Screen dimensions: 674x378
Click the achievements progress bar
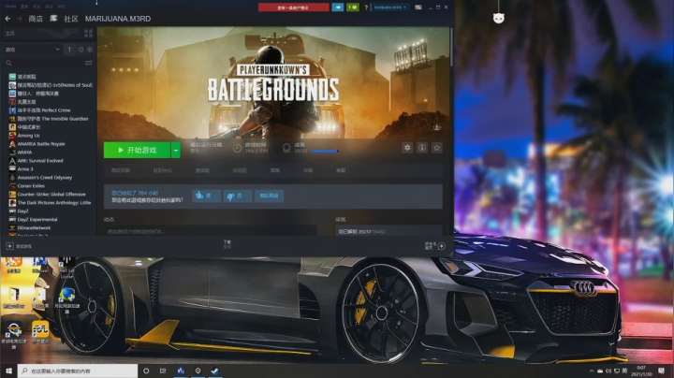pos(325,151)
